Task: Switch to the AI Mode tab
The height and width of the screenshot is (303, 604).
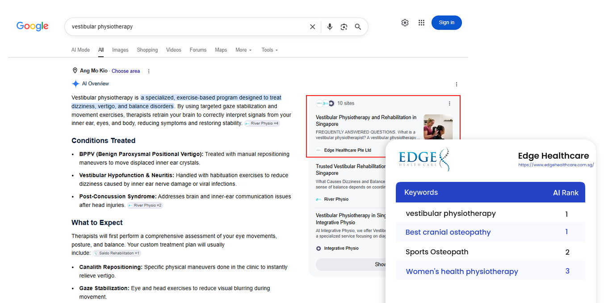Action: tap(80, 50)
